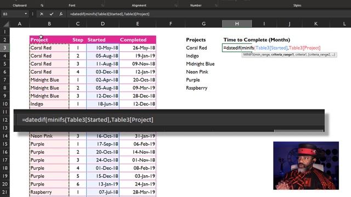Open the Alignment group dialog launcher
This screenshot has height=197, width=351.
pos(175,5)
